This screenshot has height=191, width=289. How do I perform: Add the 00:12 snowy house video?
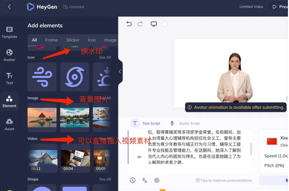point(43,158)
